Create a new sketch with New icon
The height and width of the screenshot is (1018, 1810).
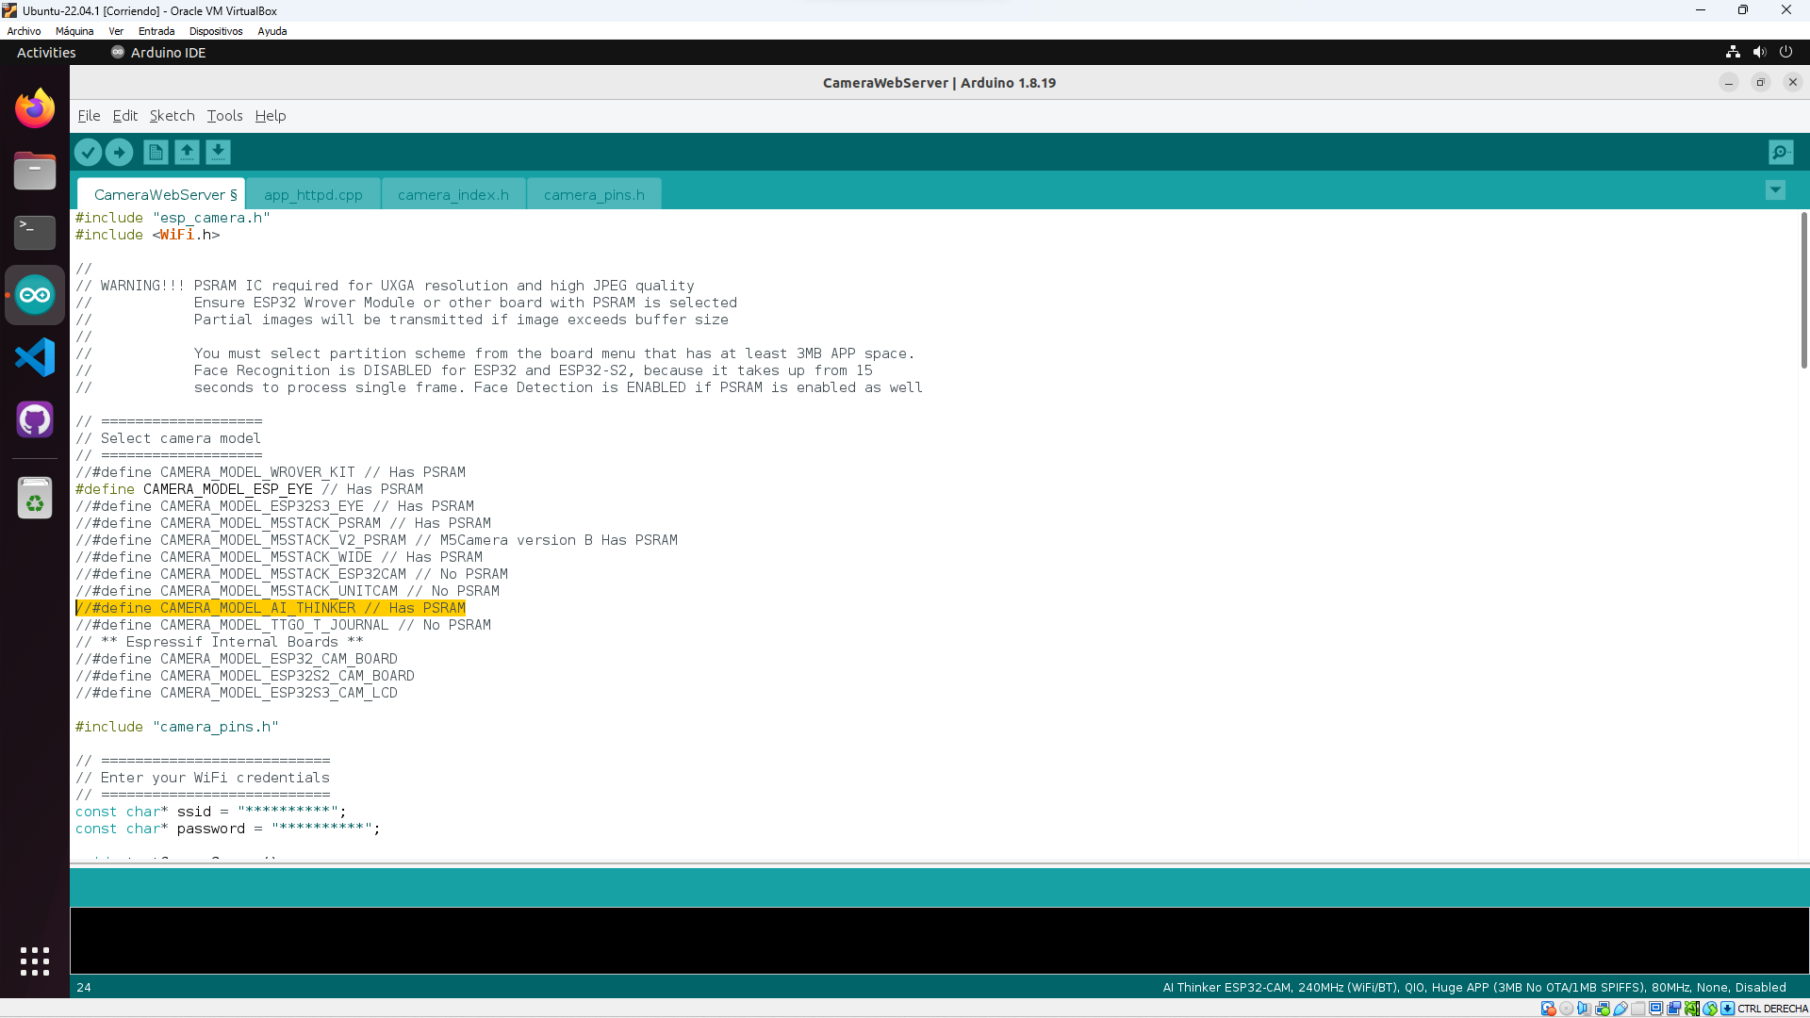tap(156, 152)
